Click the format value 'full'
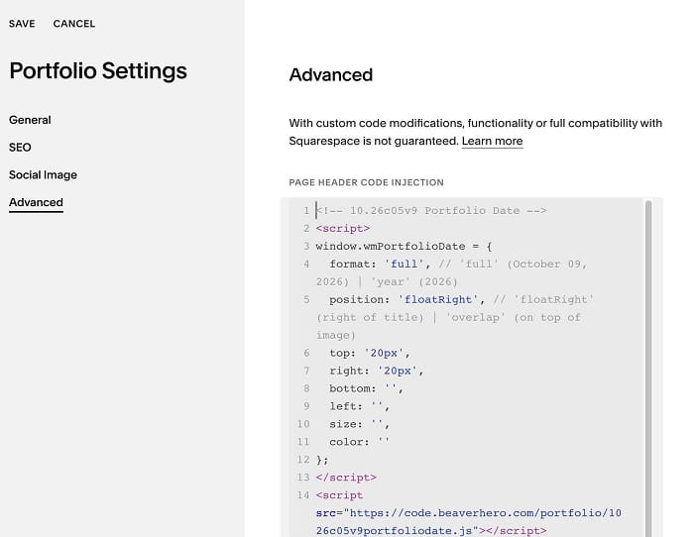This screenshot has width=694, height=537. click(404, 265)
